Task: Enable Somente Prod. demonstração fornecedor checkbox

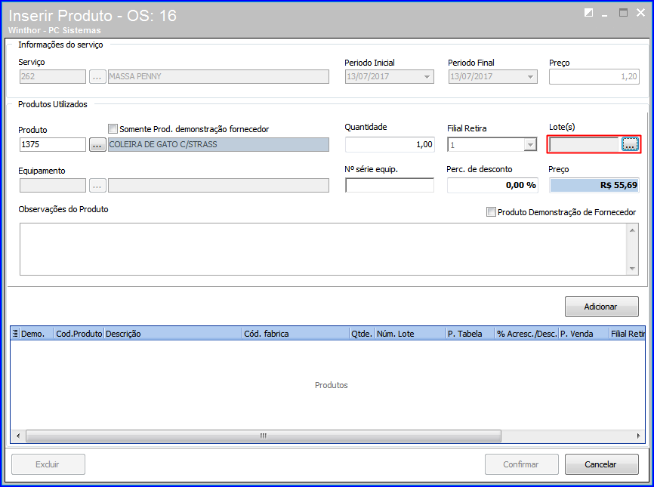Action: (x=113, y=129)
